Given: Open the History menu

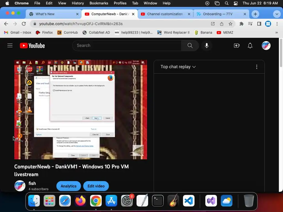Looking at the screenshot, I should coord(78,3).
